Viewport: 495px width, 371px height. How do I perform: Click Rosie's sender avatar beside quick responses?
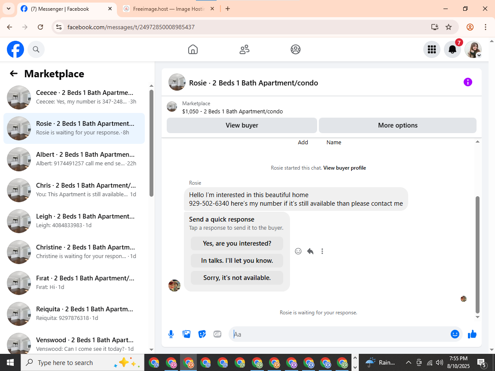174,286
